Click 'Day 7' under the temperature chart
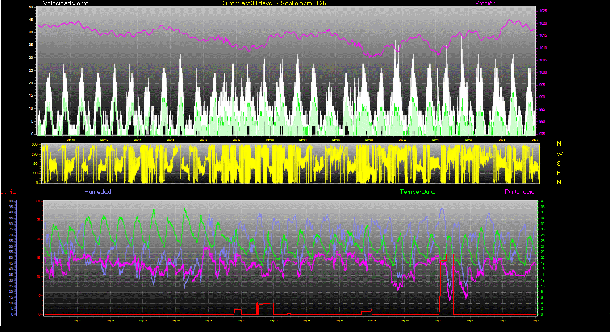610x332 pixels. point(536,320)
